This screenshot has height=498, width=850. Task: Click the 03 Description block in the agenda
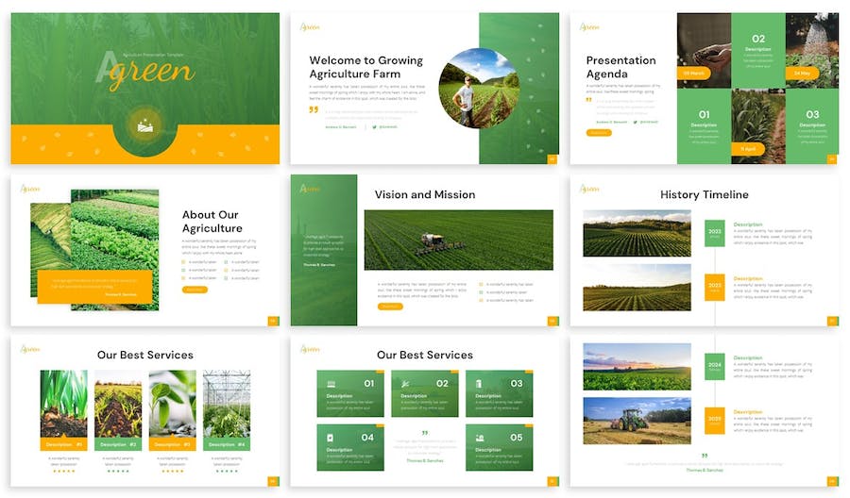tap(812, 126)
